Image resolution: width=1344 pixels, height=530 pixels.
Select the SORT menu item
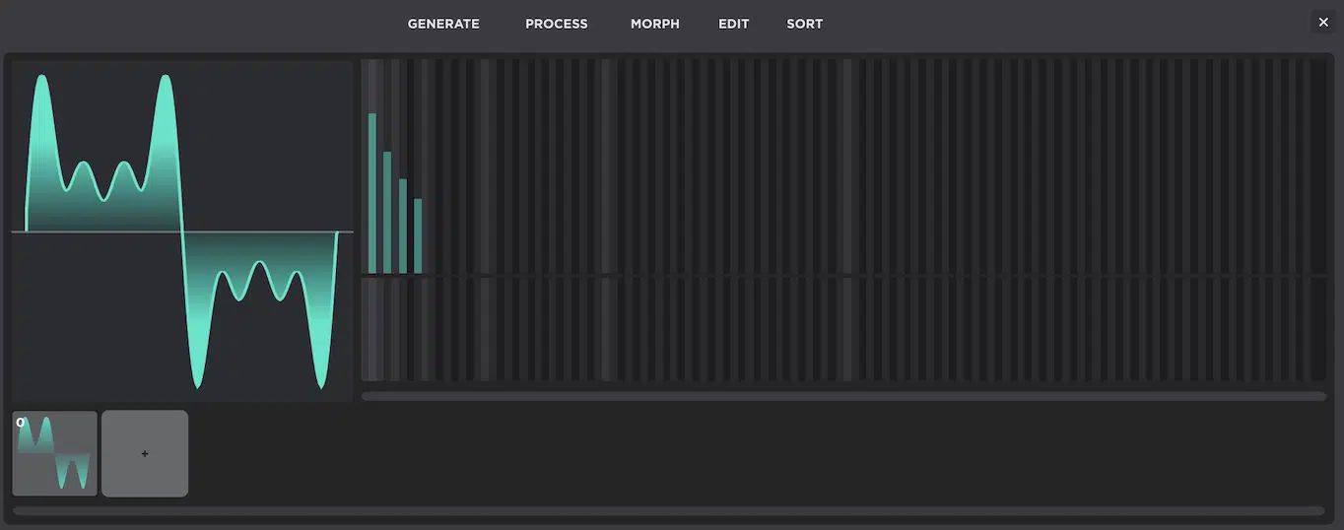click(x=804, y=24)
